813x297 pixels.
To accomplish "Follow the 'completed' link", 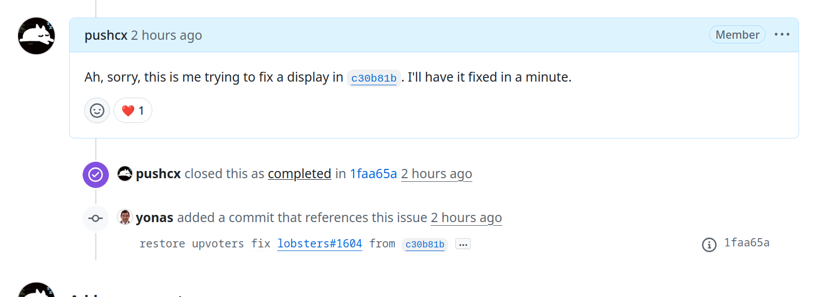I will [x=299, y=174].
